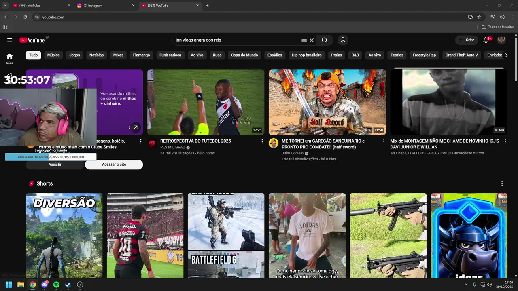
Task: Reload the page
Action: tap(25, 17)
